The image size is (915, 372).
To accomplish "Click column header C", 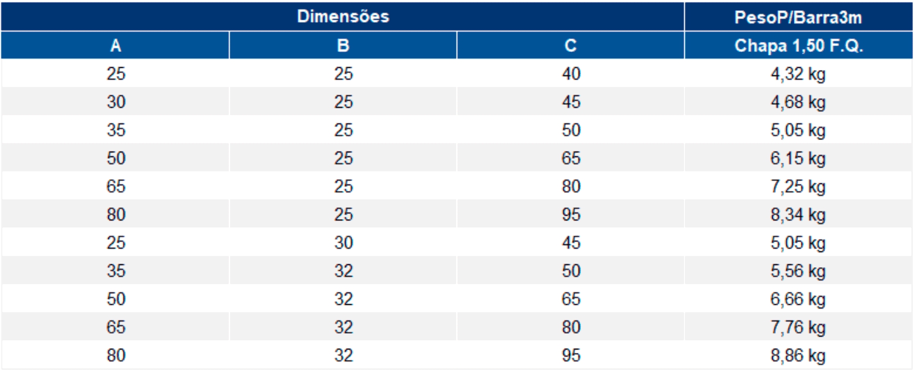I will coord(570,45).
